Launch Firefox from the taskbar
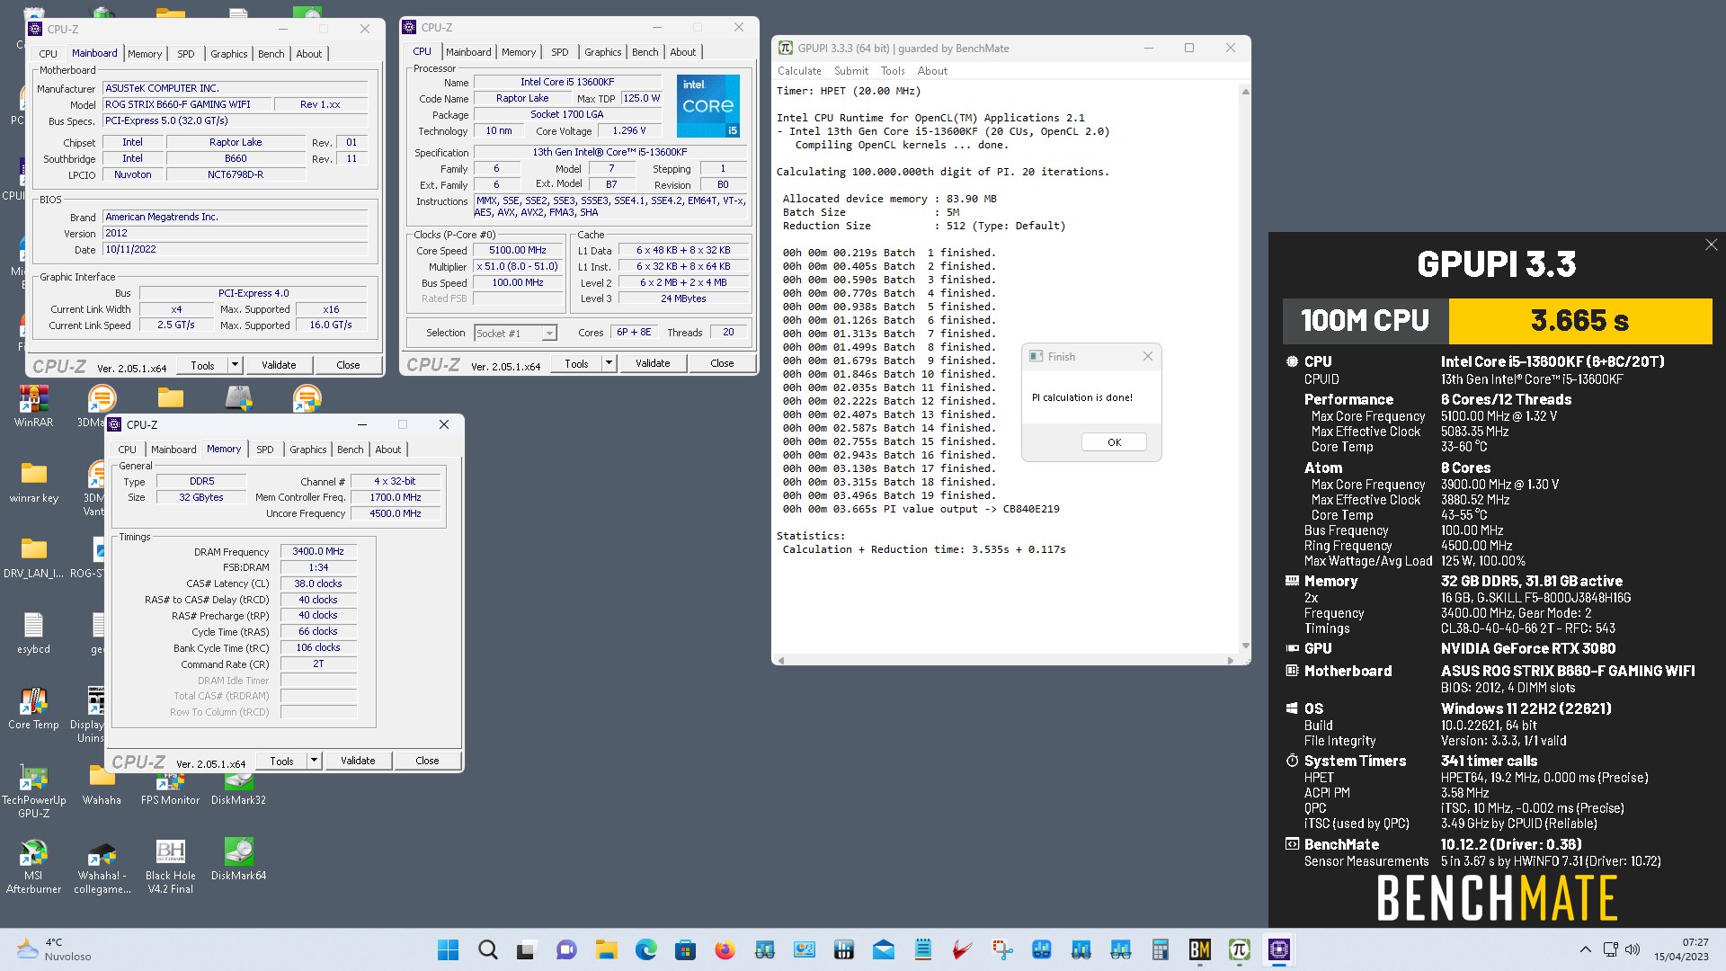 725,949
